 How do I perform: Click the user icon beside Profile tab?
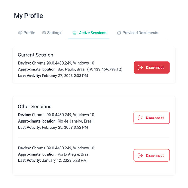point(20,33)
